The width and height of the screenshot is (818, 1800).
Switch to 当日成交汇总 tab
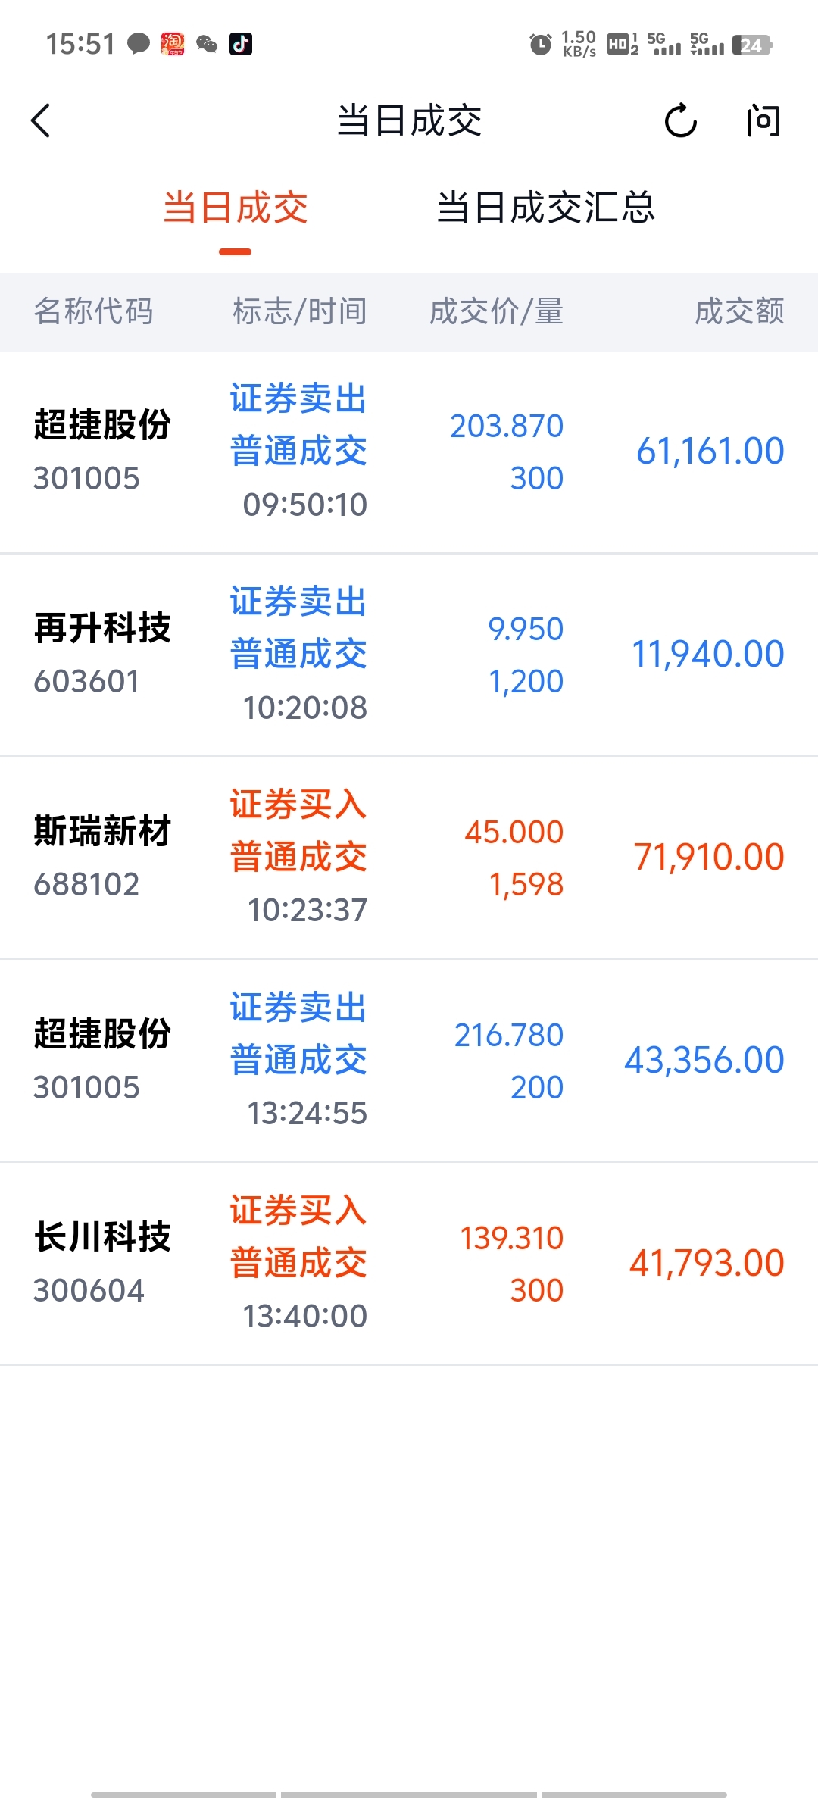pyautogui.click(x=545, y=208)
